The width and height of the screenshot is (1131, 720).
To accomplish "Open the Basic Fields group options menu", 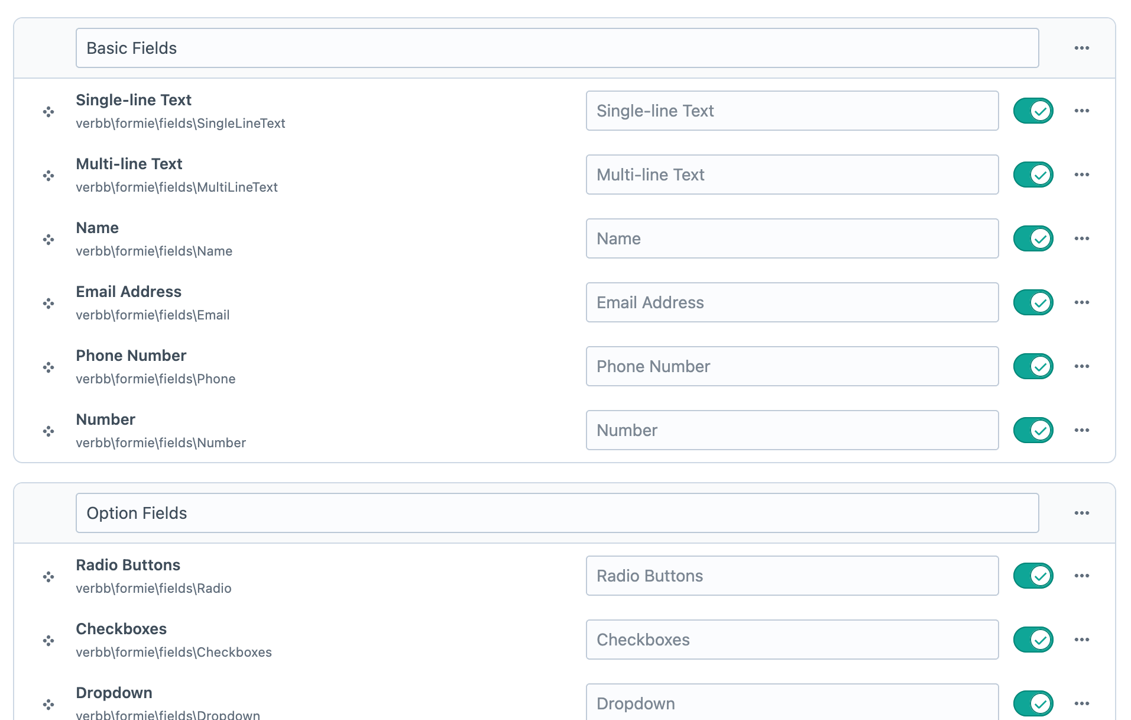I will [1082, 48].
